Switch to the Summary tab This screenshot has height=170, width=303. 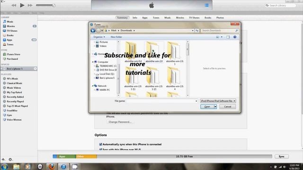coord(122,18)
